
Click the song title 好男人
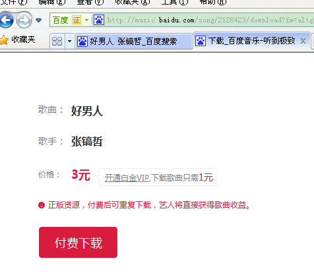87,111
